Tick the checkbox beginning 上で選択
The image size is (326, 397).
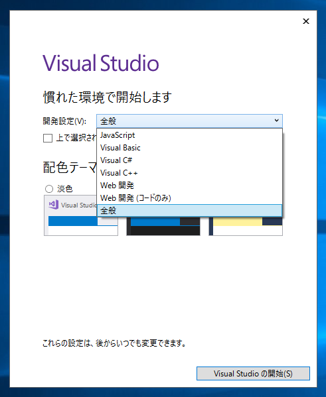[x=48, y=139]
